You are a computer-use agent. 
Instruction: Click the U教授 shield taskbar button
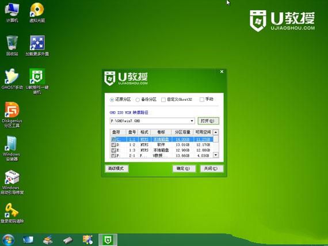(108, 240)
